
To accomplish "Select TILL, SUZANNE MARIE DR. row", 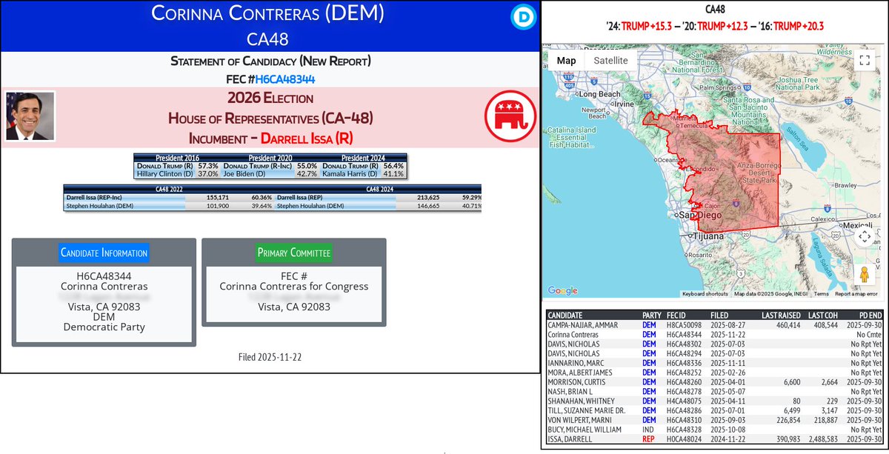I will 716,411.
